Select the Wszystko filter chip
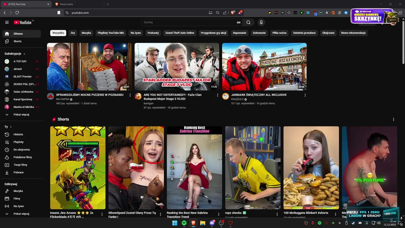This screenshot has width=405, height=228. click(x=58, y=33)
